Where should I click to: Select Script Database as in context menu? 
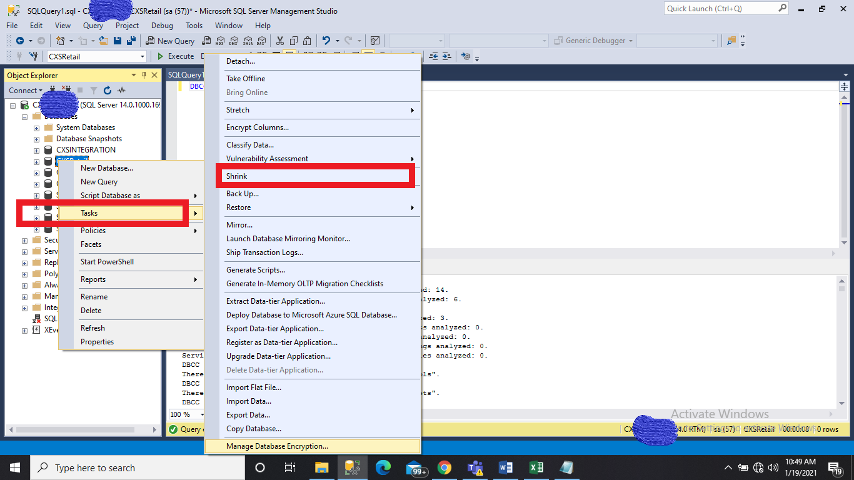(131, 196)
